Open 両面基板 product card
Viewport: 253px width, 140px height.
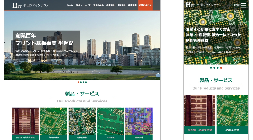click(x=110, y=123)
